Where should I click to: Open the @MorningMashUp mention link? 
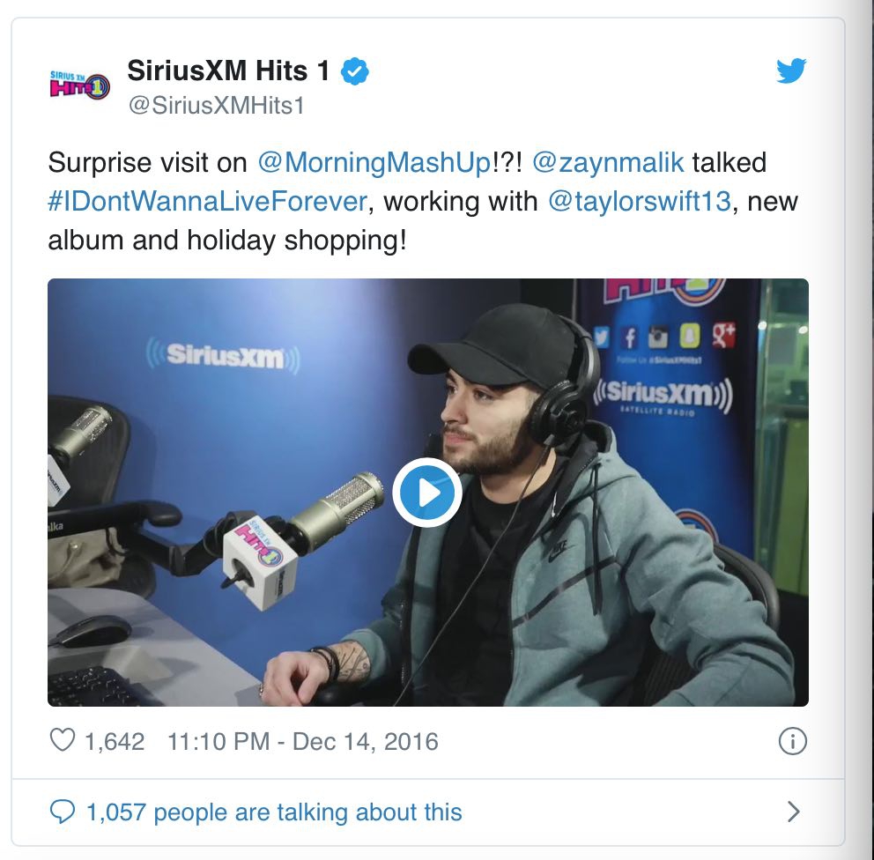point(374,163)
